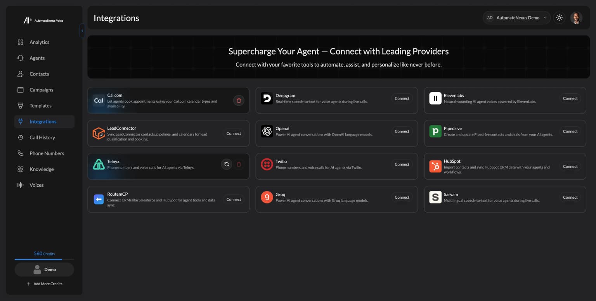596x301 pixels.
Task: Click the Twilio logo icon
Action: tap(267, 164)
